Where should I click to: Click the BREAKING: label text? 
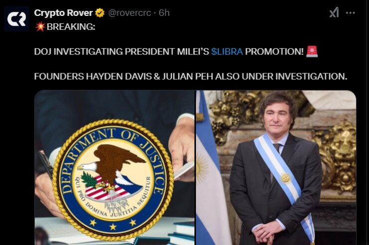71,27
